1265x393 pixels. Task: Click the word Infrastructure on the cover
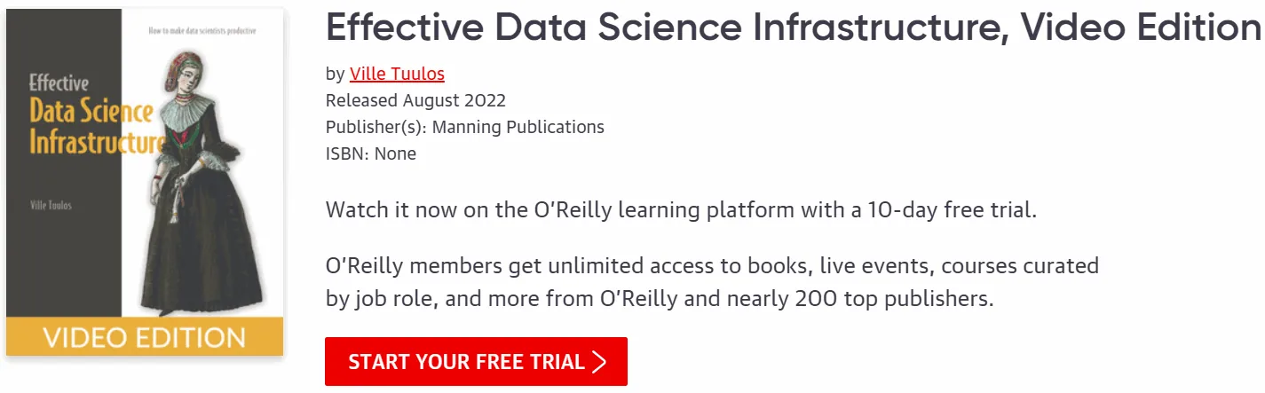pos(97,143)
